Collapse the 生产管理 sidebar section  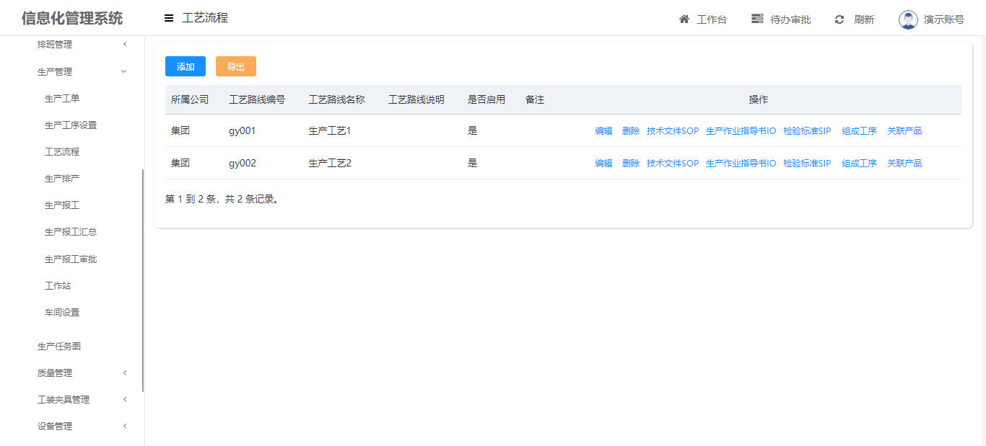point(123,71)
